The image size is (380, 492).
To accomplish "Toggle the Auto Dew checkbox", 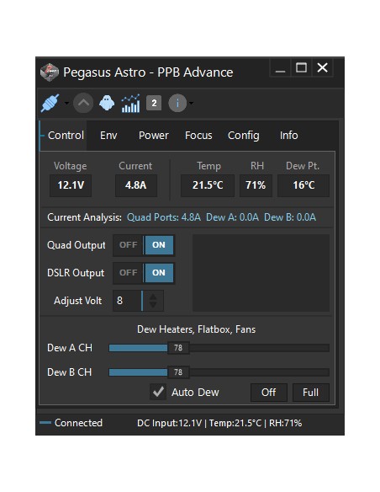I will 158,392.
